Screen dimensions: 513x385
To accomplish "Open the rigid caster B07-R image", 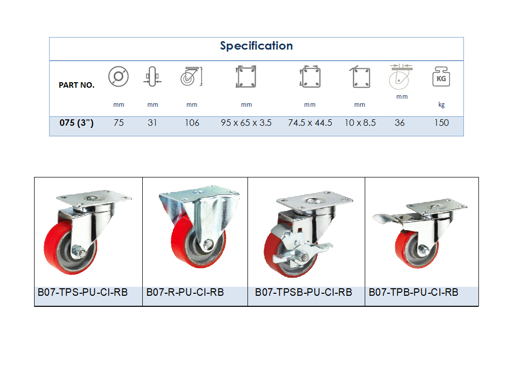I will point(199,227).
